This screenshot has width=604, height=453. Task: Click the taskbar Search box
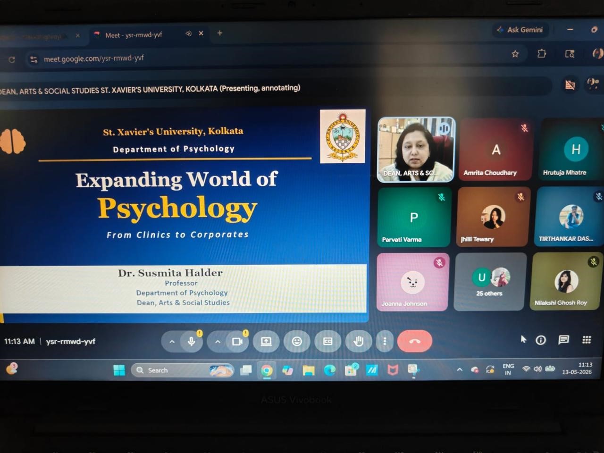(x=183, y=370)
